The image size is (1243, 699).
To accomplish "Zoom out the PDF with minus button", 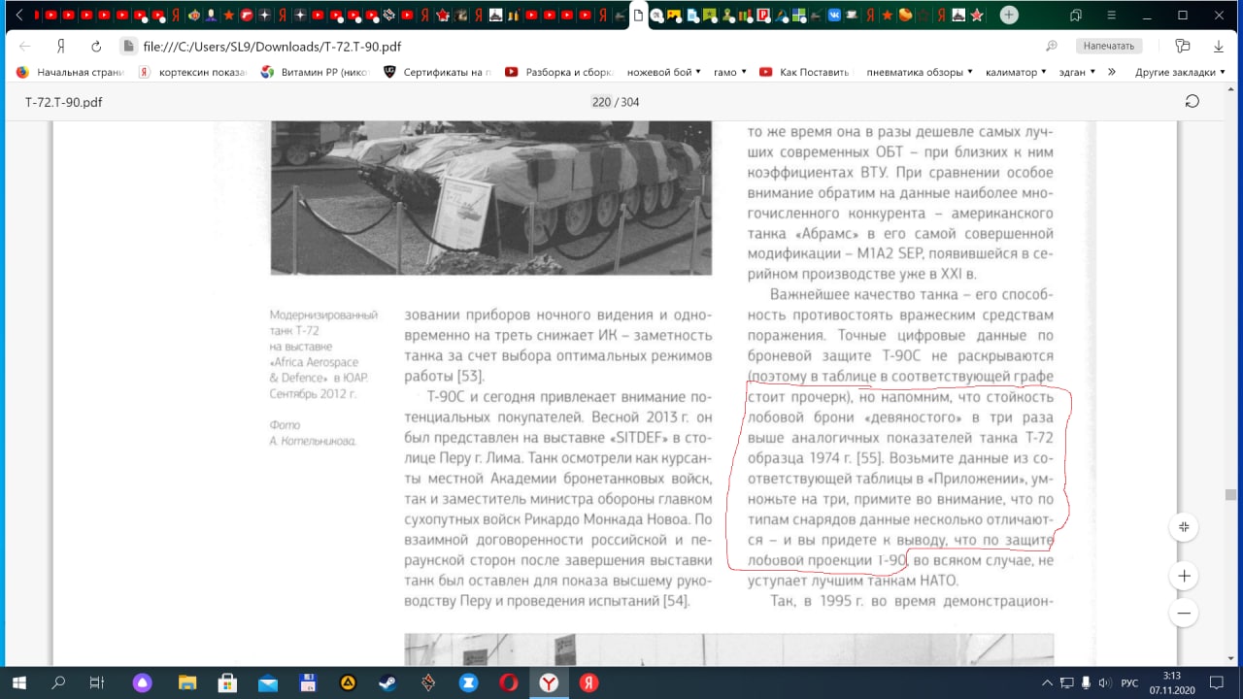I will point(1185,613).
